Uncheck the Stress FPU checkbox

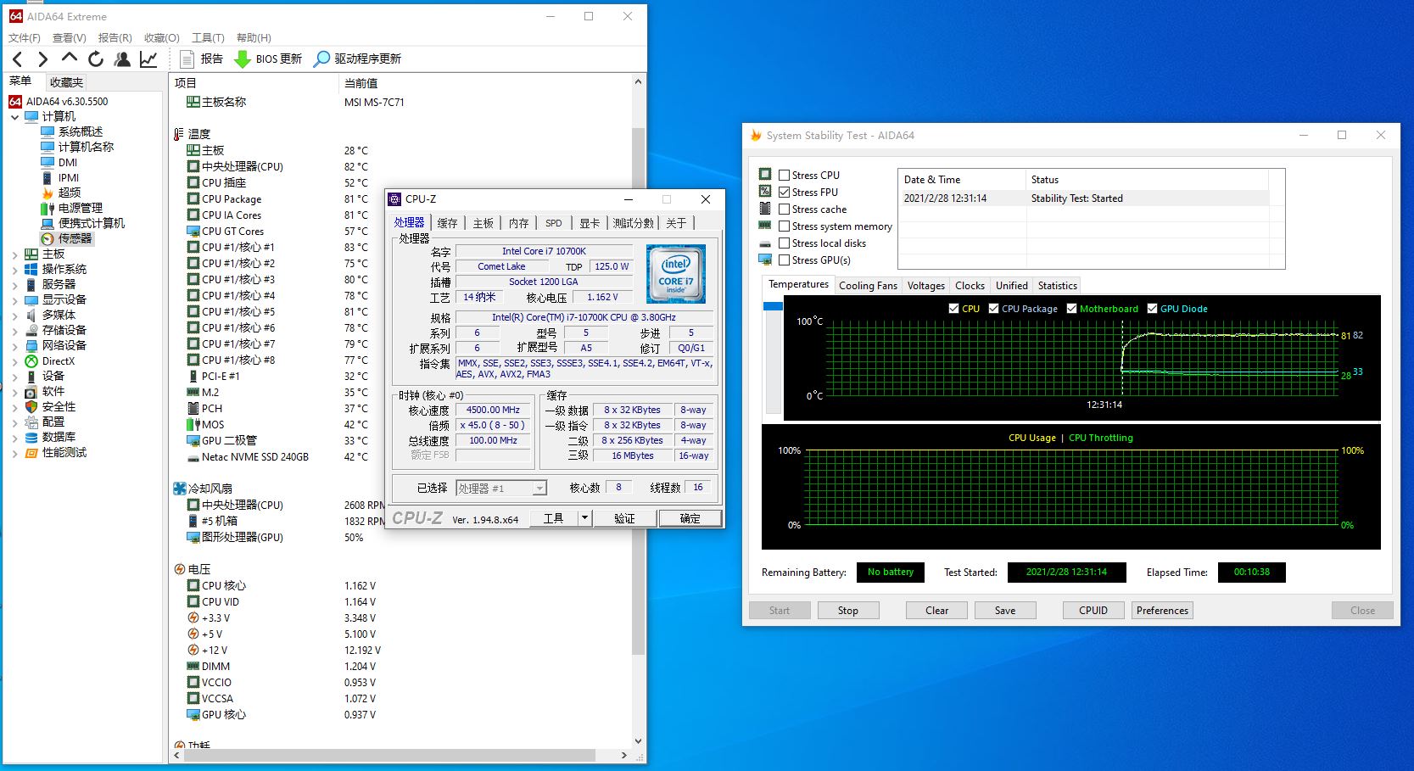(785, 193)
